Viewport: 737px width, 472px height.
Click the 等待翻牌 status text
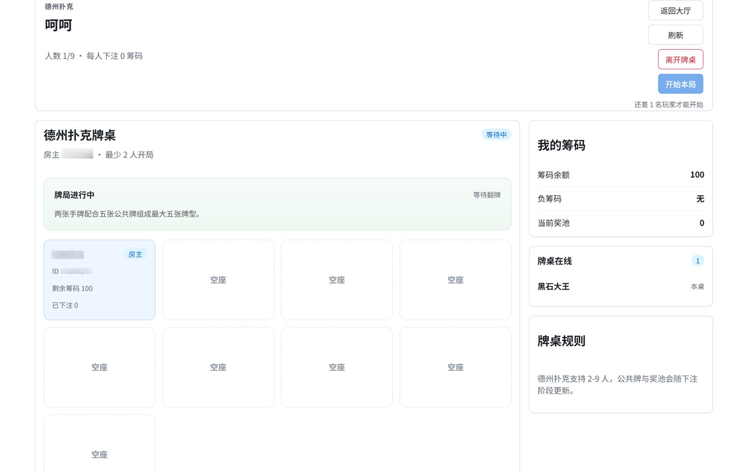pyautogui.click(x=487, y=195)
